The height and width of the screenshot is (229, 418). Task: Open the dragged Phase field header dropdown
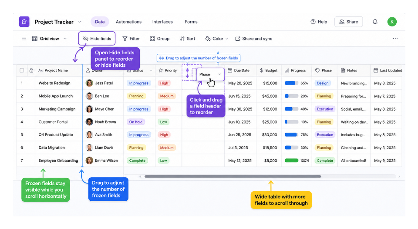219,75
